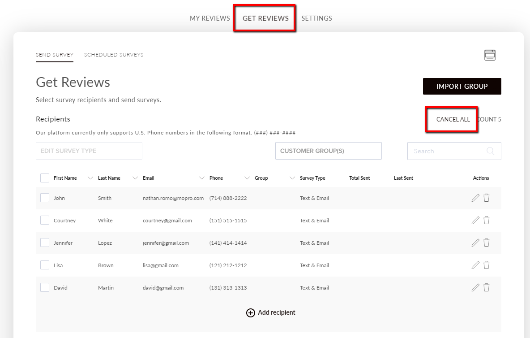This screenshot has height=338, width=530.
Task: Open the First Name column sort arrow
Action: click(90, 178)
